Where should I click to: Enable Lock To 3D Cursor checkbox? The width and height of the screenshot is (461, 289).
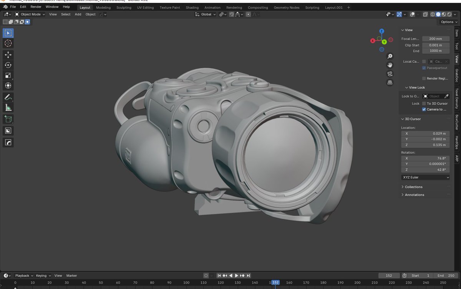click(x=424, y=103)
